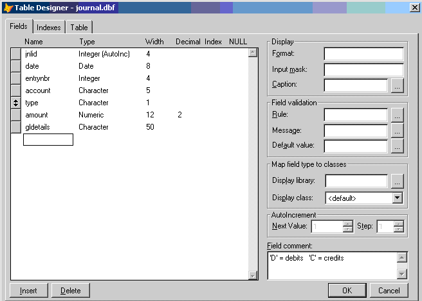
Task: Open the Default value expression builder button
Action: point(397,146)
